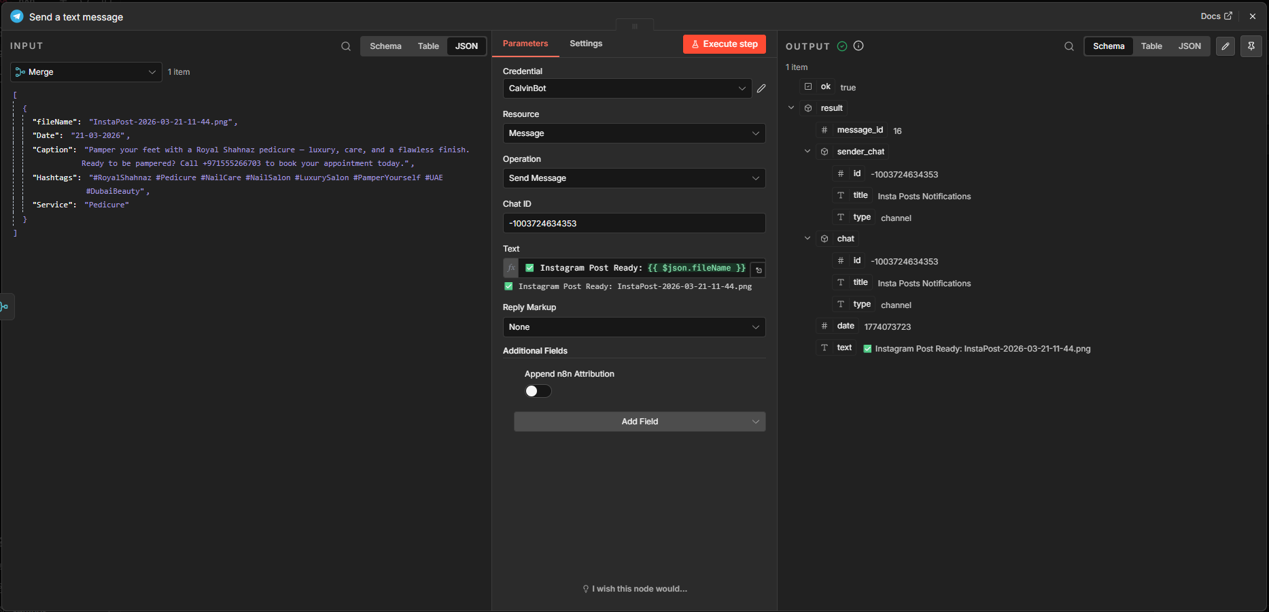This screenshot has height=612, width=1269.
Task: Open the Docs link
Action: click(x=1216, y=16)
